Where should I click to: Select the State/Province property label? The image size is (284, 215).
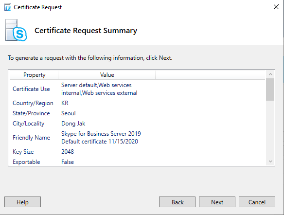coord(31,113)
